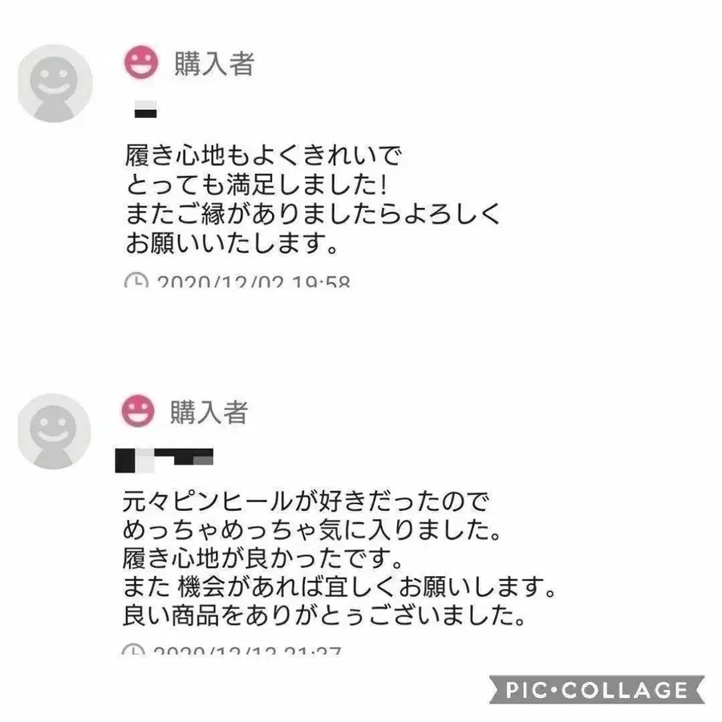Click the line 元々ピンヒールが好きだったので
Image resolution: width=722 pixels, height=722 pixels.
click(306, 501)
